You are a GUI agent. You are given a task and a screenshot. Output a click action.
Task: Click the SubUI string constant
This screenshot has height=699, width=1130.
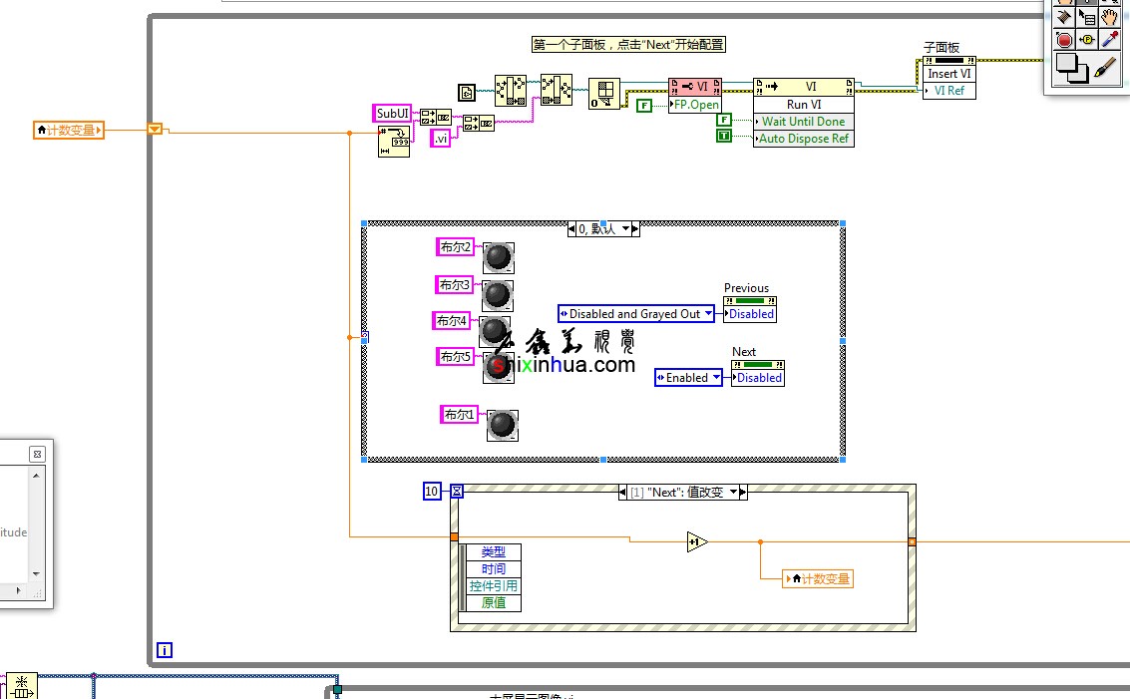click(392, 114)
